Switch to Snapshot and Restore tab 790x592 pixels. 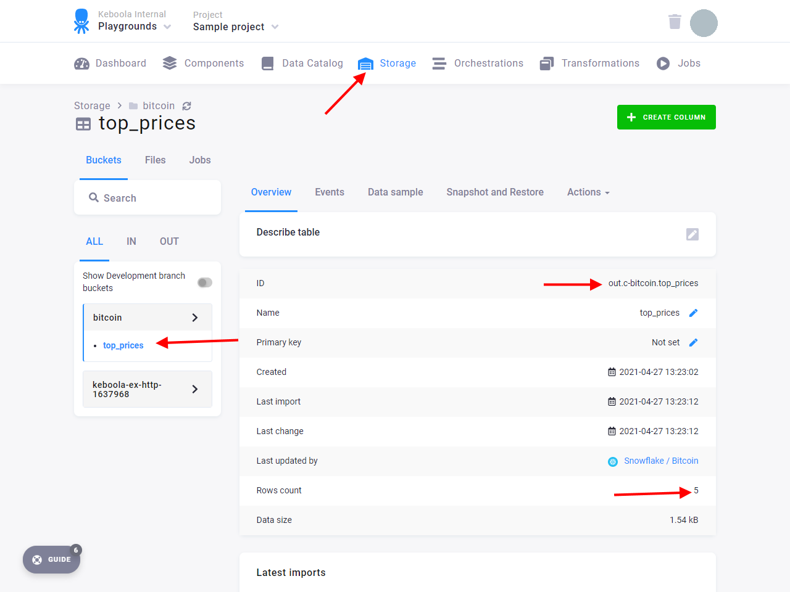click(x=495, y=192)
